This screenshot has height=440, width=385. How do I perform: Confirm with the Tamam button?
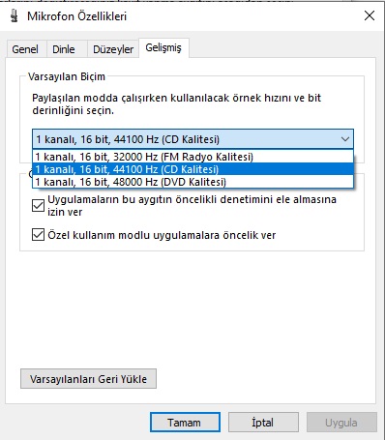185,423
